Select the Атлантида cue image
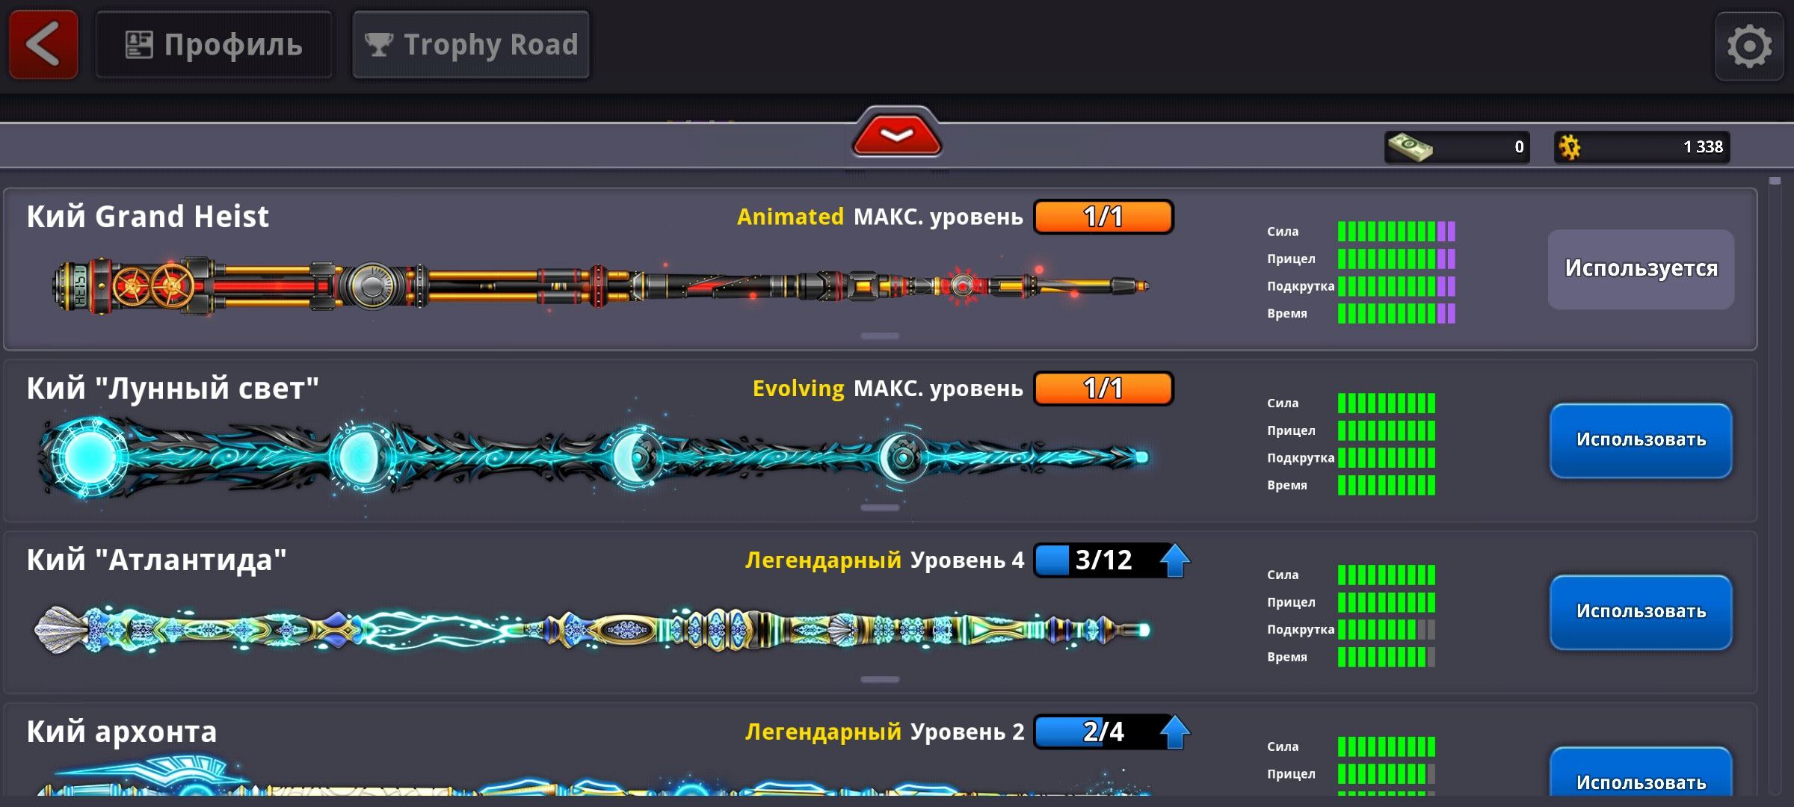The height and width of the screenshot is (807, 1794). [x=592, y=629]
